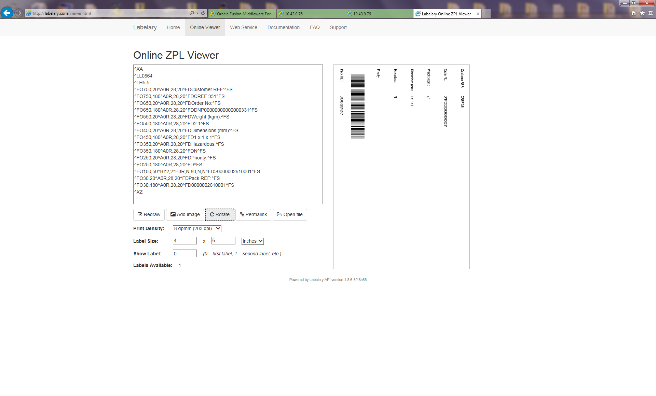Viewport: 656px width, 396px height.
Task: Switch to the second 10.43.0.76 tab
Action: [379, 14]
